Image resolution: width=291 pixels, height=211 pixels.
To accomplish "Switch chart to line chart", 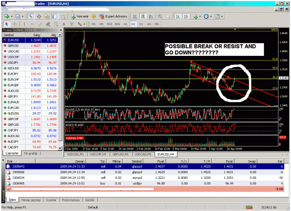I will point(151,16).
